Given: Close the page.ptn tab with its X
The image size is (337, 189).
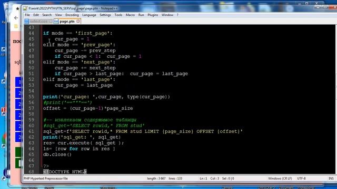Looking at the screenshot, I should tap(78, 21).
